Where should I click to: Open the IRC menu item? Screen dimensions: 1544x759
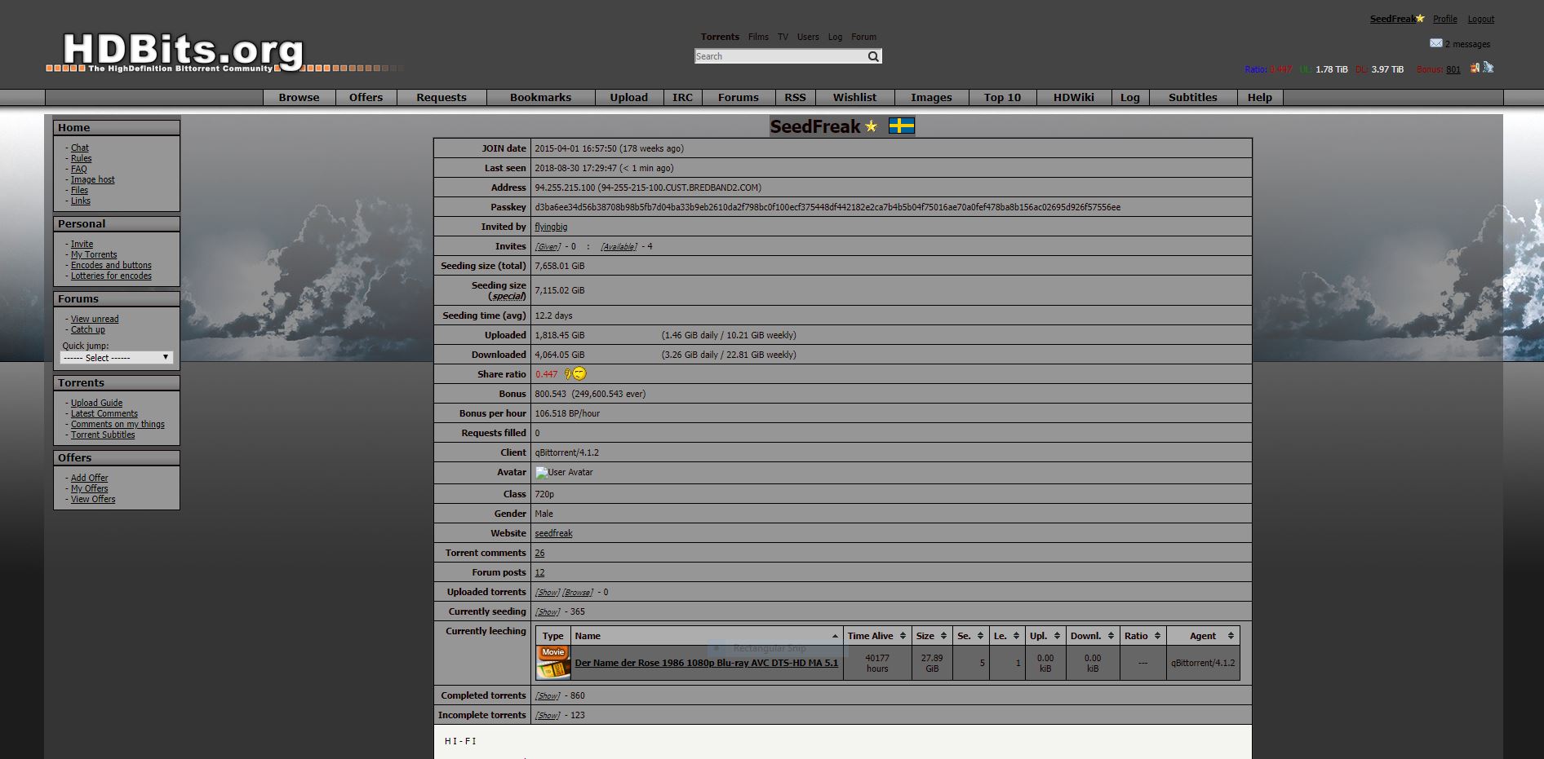tap(682, 97)
